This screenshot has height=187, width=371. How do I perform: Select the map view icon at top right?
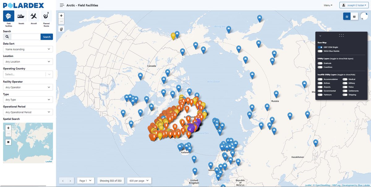tap(347, 16)
